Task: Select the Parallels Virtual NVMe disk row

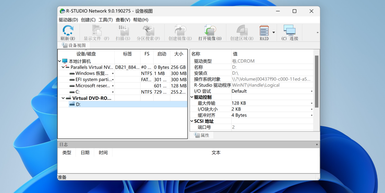Action: click(123, 67)
